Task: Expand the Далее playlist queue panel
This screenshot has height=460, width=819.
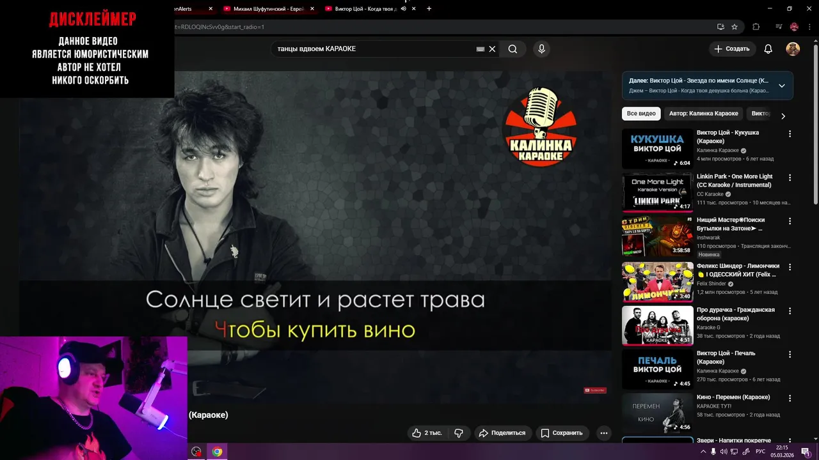Action: [x=782, y=86]
